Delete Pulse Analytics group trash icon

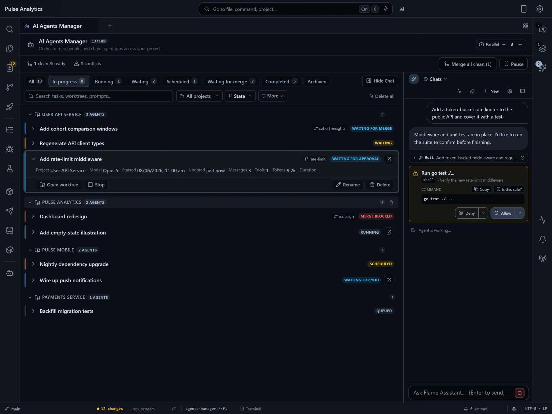point(391,202)
